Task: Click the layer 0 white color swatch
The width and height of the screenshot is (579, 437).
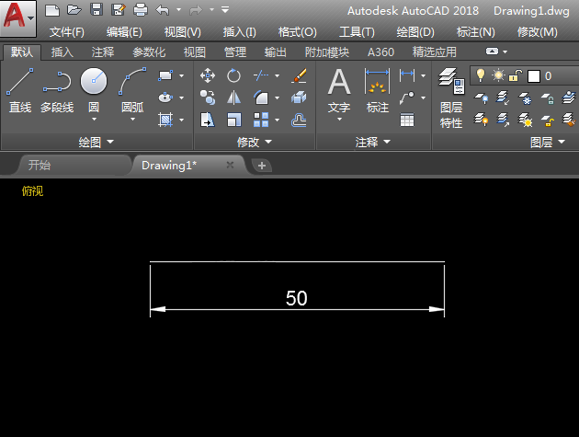Action: point(533,75)
